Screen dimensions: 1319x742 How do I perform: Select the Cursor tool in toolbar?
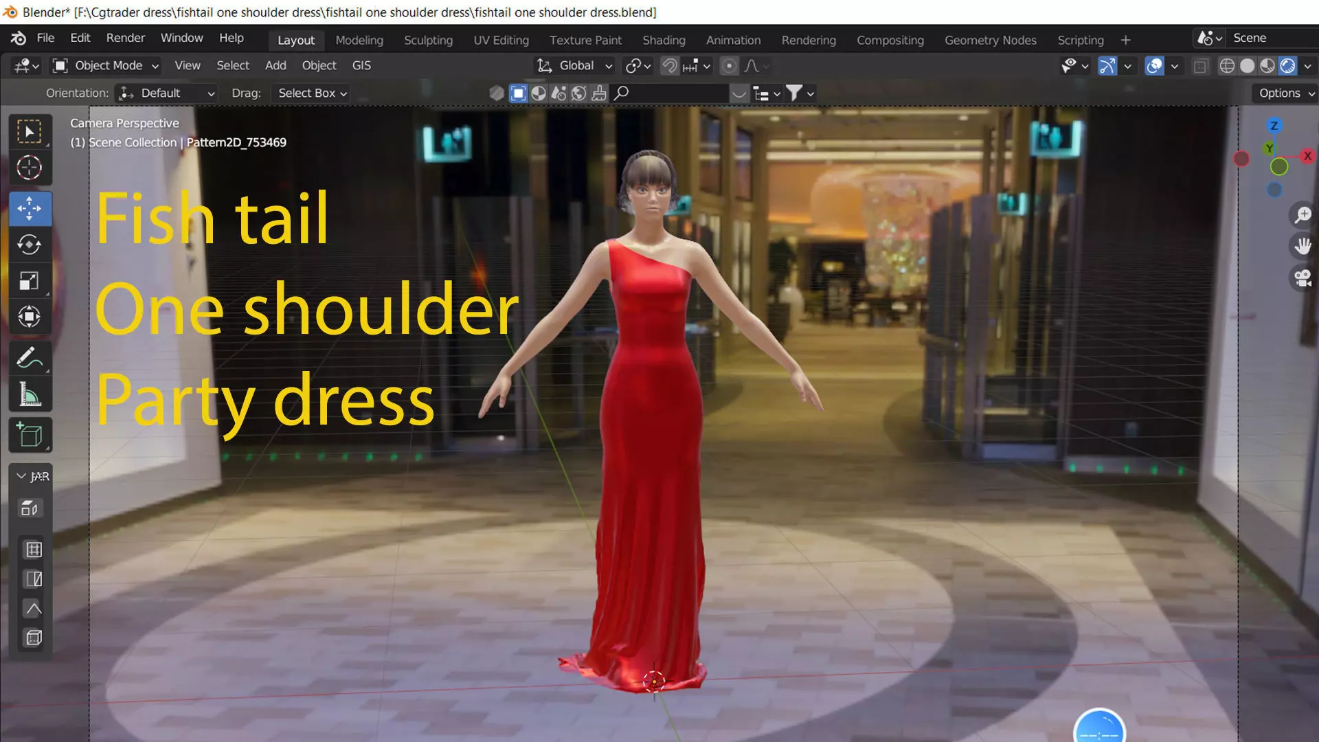(x=29, y=168)
